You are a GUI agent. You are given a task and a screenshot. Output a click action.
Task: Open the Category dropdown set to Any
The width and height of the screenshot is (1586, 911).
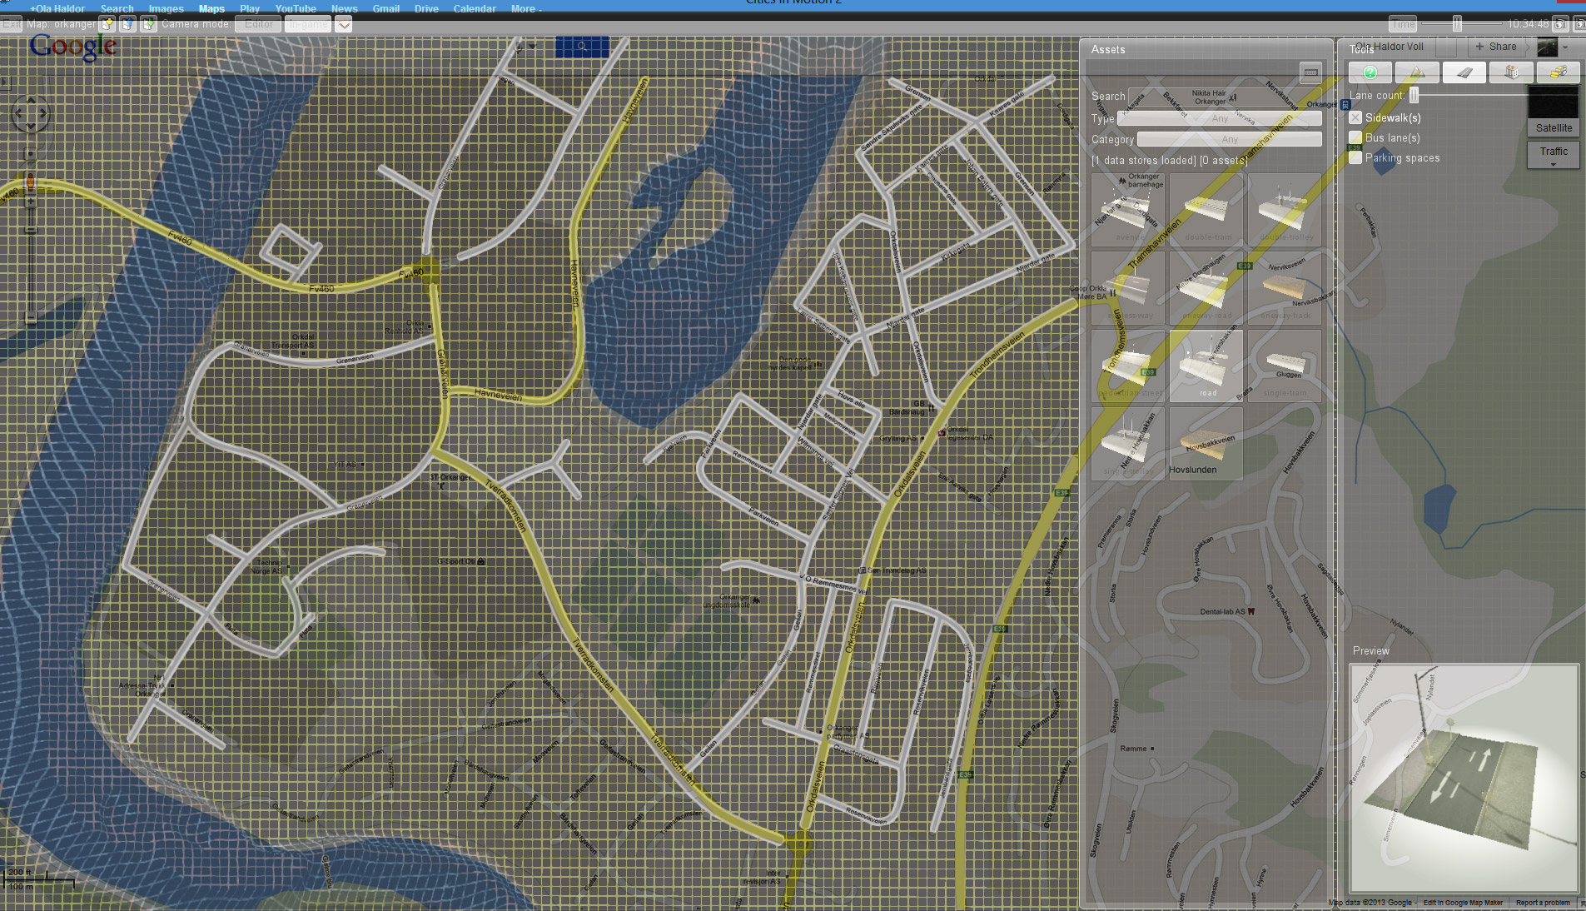point(1230,139)
